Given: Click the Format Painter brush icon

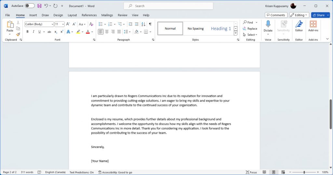Looking at the screenshot, I should (x=18, y=34).
